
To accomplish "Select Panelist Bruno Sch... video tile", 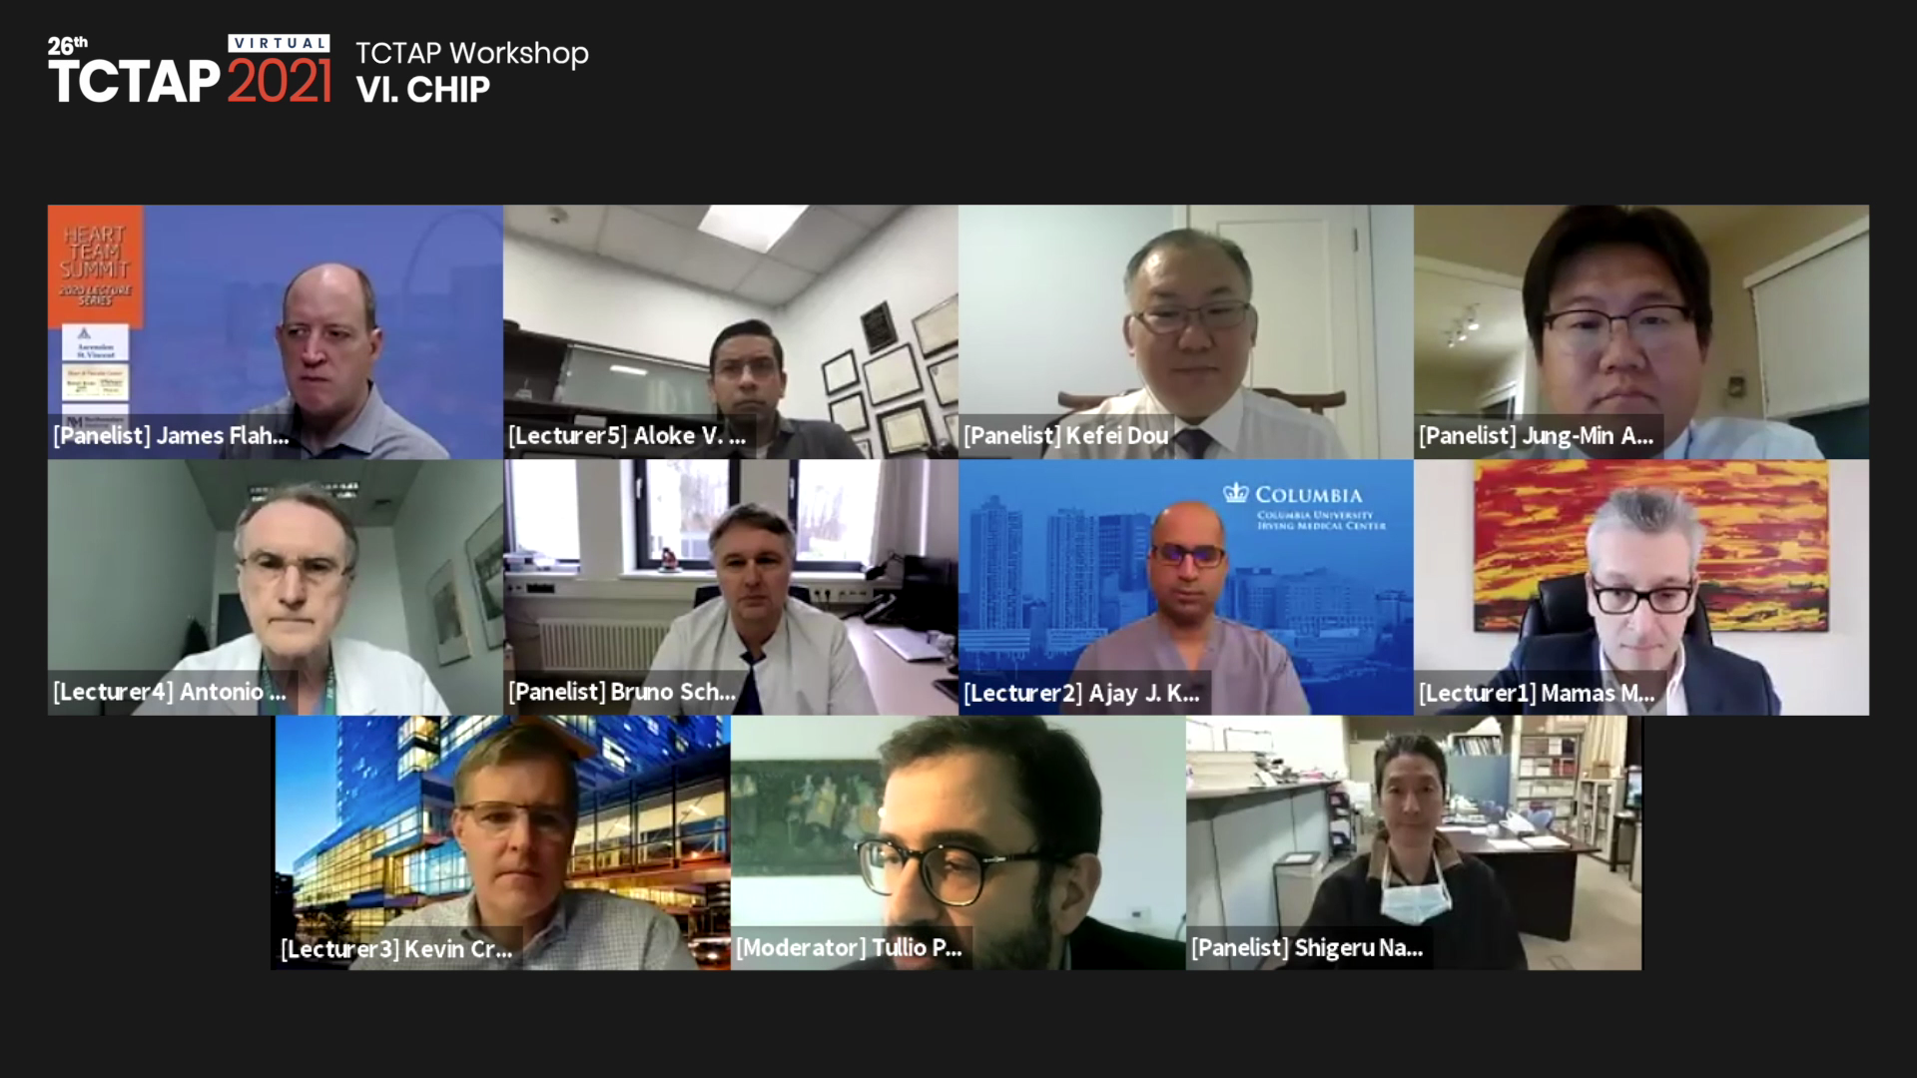I will [x=731, y=587].
